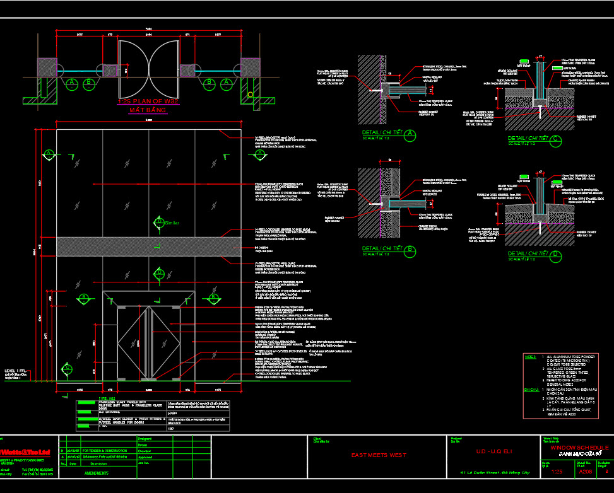The image size is (614, 493).
Task: Click the yellow circle marker in plan view
Action: tap(251, 95)
